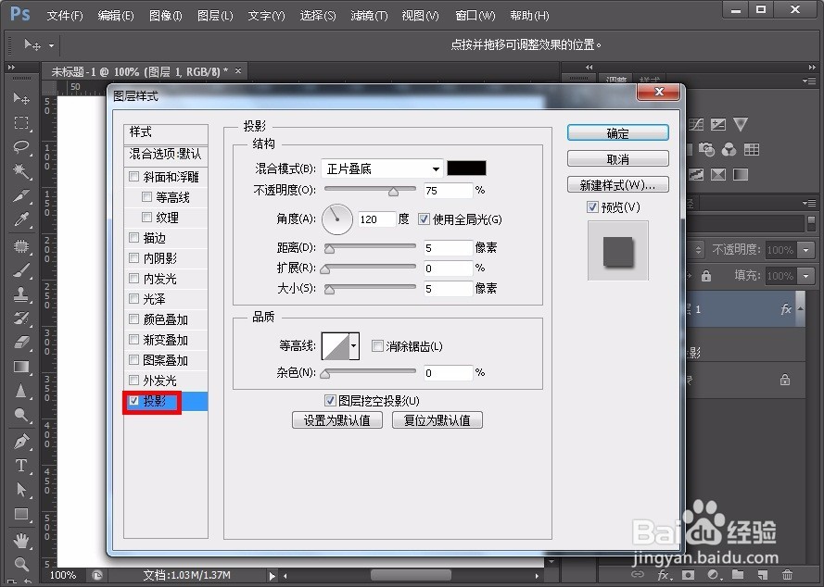Select the Rectangular Marquee tool
This screenshot has width=824, height=587.
click(21, 123)
